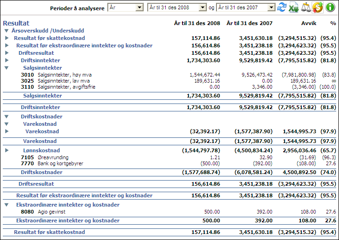Image resolution: width=339 pixels, height=240 pixels.
Task: Click Driftskostnader total (1,577,688.74)
Action: pos(201,172)
